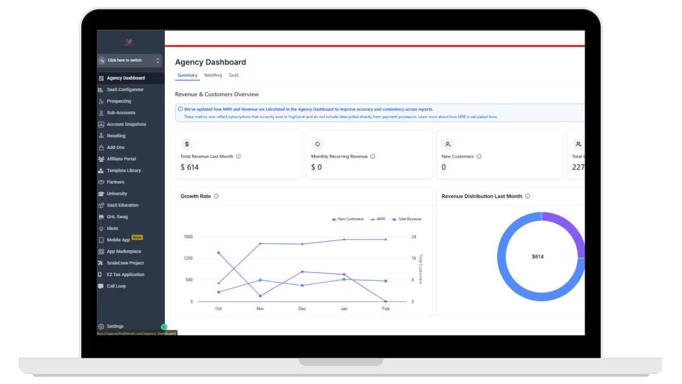Switch to the SaaS tab
The image size is (682, 384).
point(234,75)
